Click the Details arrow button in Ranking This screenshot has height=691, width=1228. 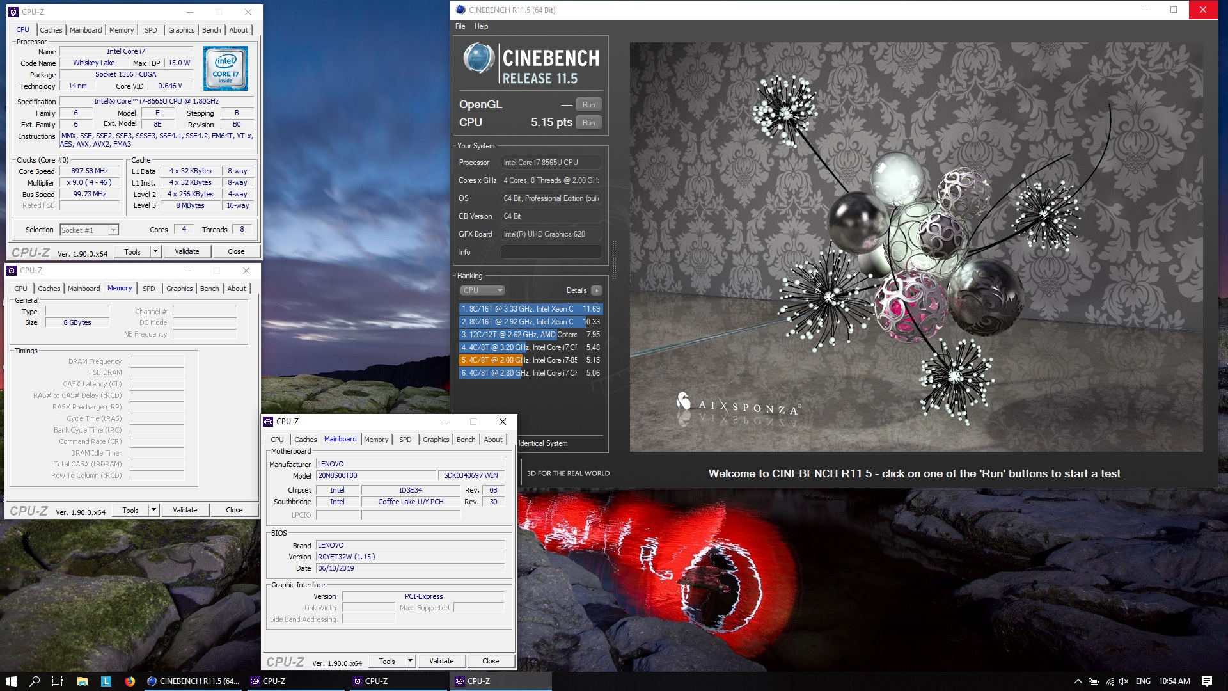[596, 290]
